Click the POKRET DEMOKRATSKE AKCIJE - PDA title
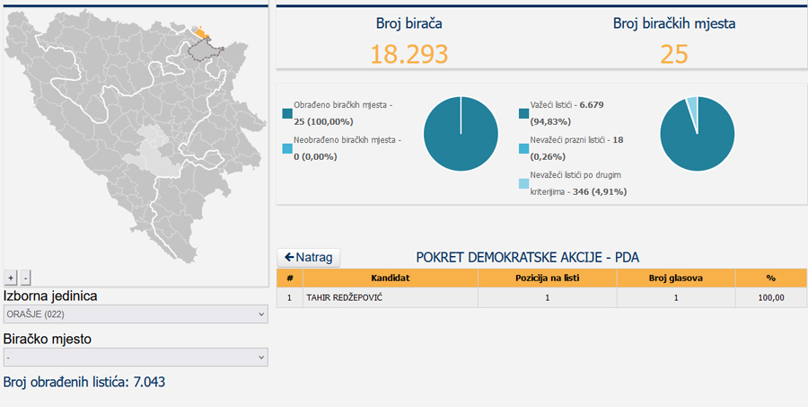Image resolution: width=808 pixels, height=407 pixels. click(x=528, y=257)
